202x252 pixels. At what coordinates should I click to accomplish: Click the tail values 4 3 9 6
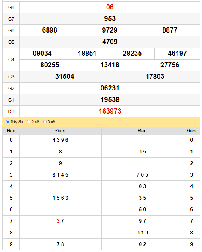click(x=60, y=140)
